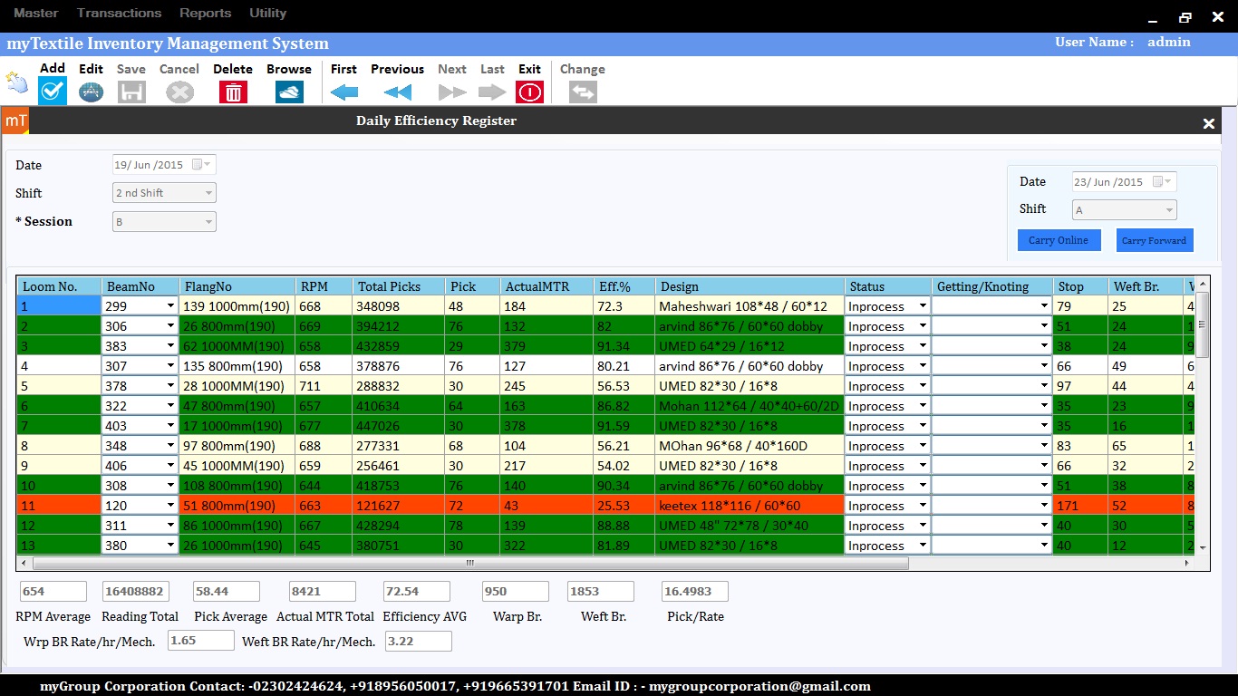Click the Design column header
Screen dimensions: 1238x696
click(x=749, y=286)
